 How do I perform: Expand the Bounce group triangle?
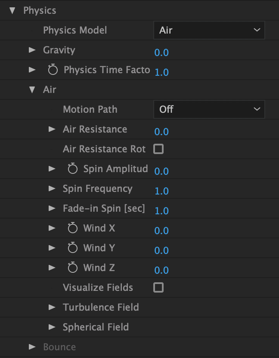coord(32,347)
